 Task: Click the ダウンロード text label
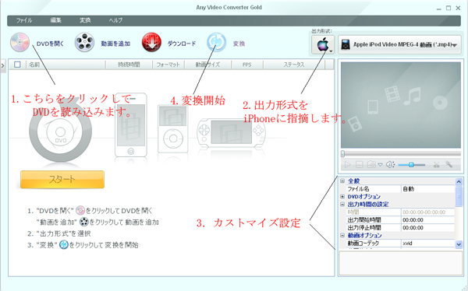pos(182,44)
